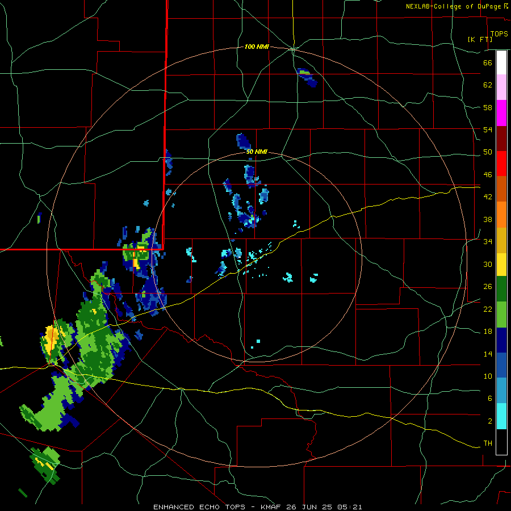Select the medium blue legend swatch

(x=501, y=365)
